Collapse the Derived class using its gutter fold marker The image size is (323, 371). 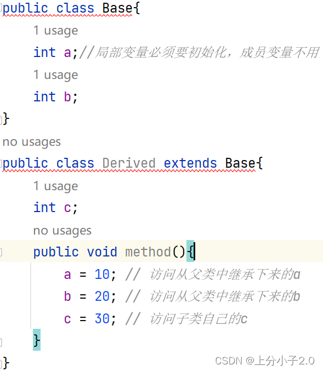pos(1,163)
